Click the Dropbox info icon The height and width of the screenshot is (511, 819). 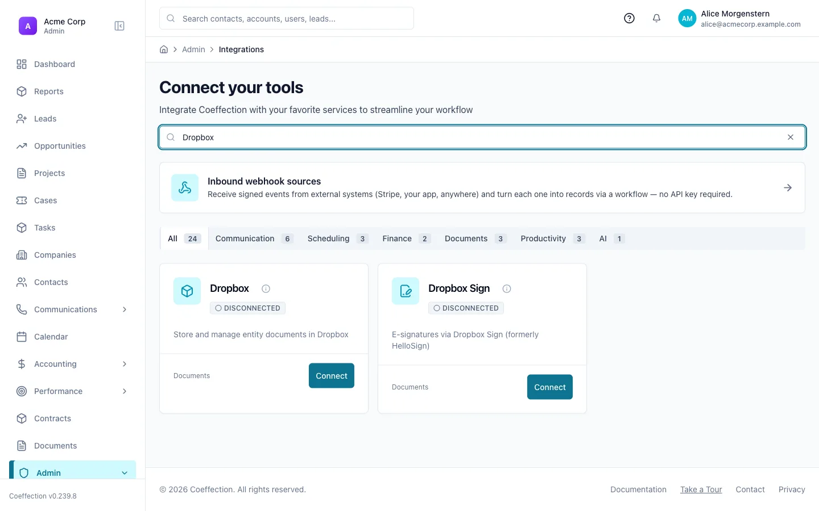coord(266,288)
